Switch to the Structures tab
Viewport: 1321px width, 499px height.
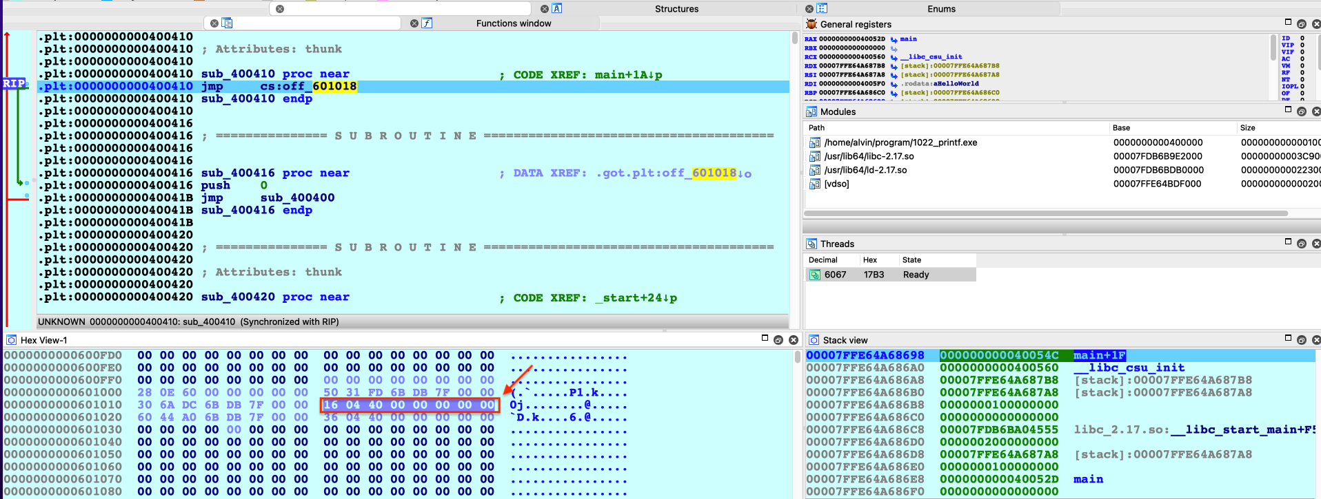tap(676, 9)
